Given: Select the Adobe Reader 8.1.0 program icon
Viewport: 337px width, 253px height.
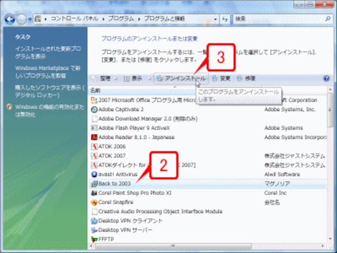Looking at the screenshot, I should 96,137.
